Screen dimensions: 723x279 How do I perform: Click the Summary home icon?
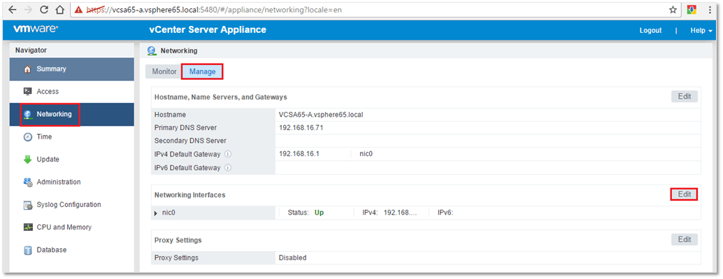(27, 69)
